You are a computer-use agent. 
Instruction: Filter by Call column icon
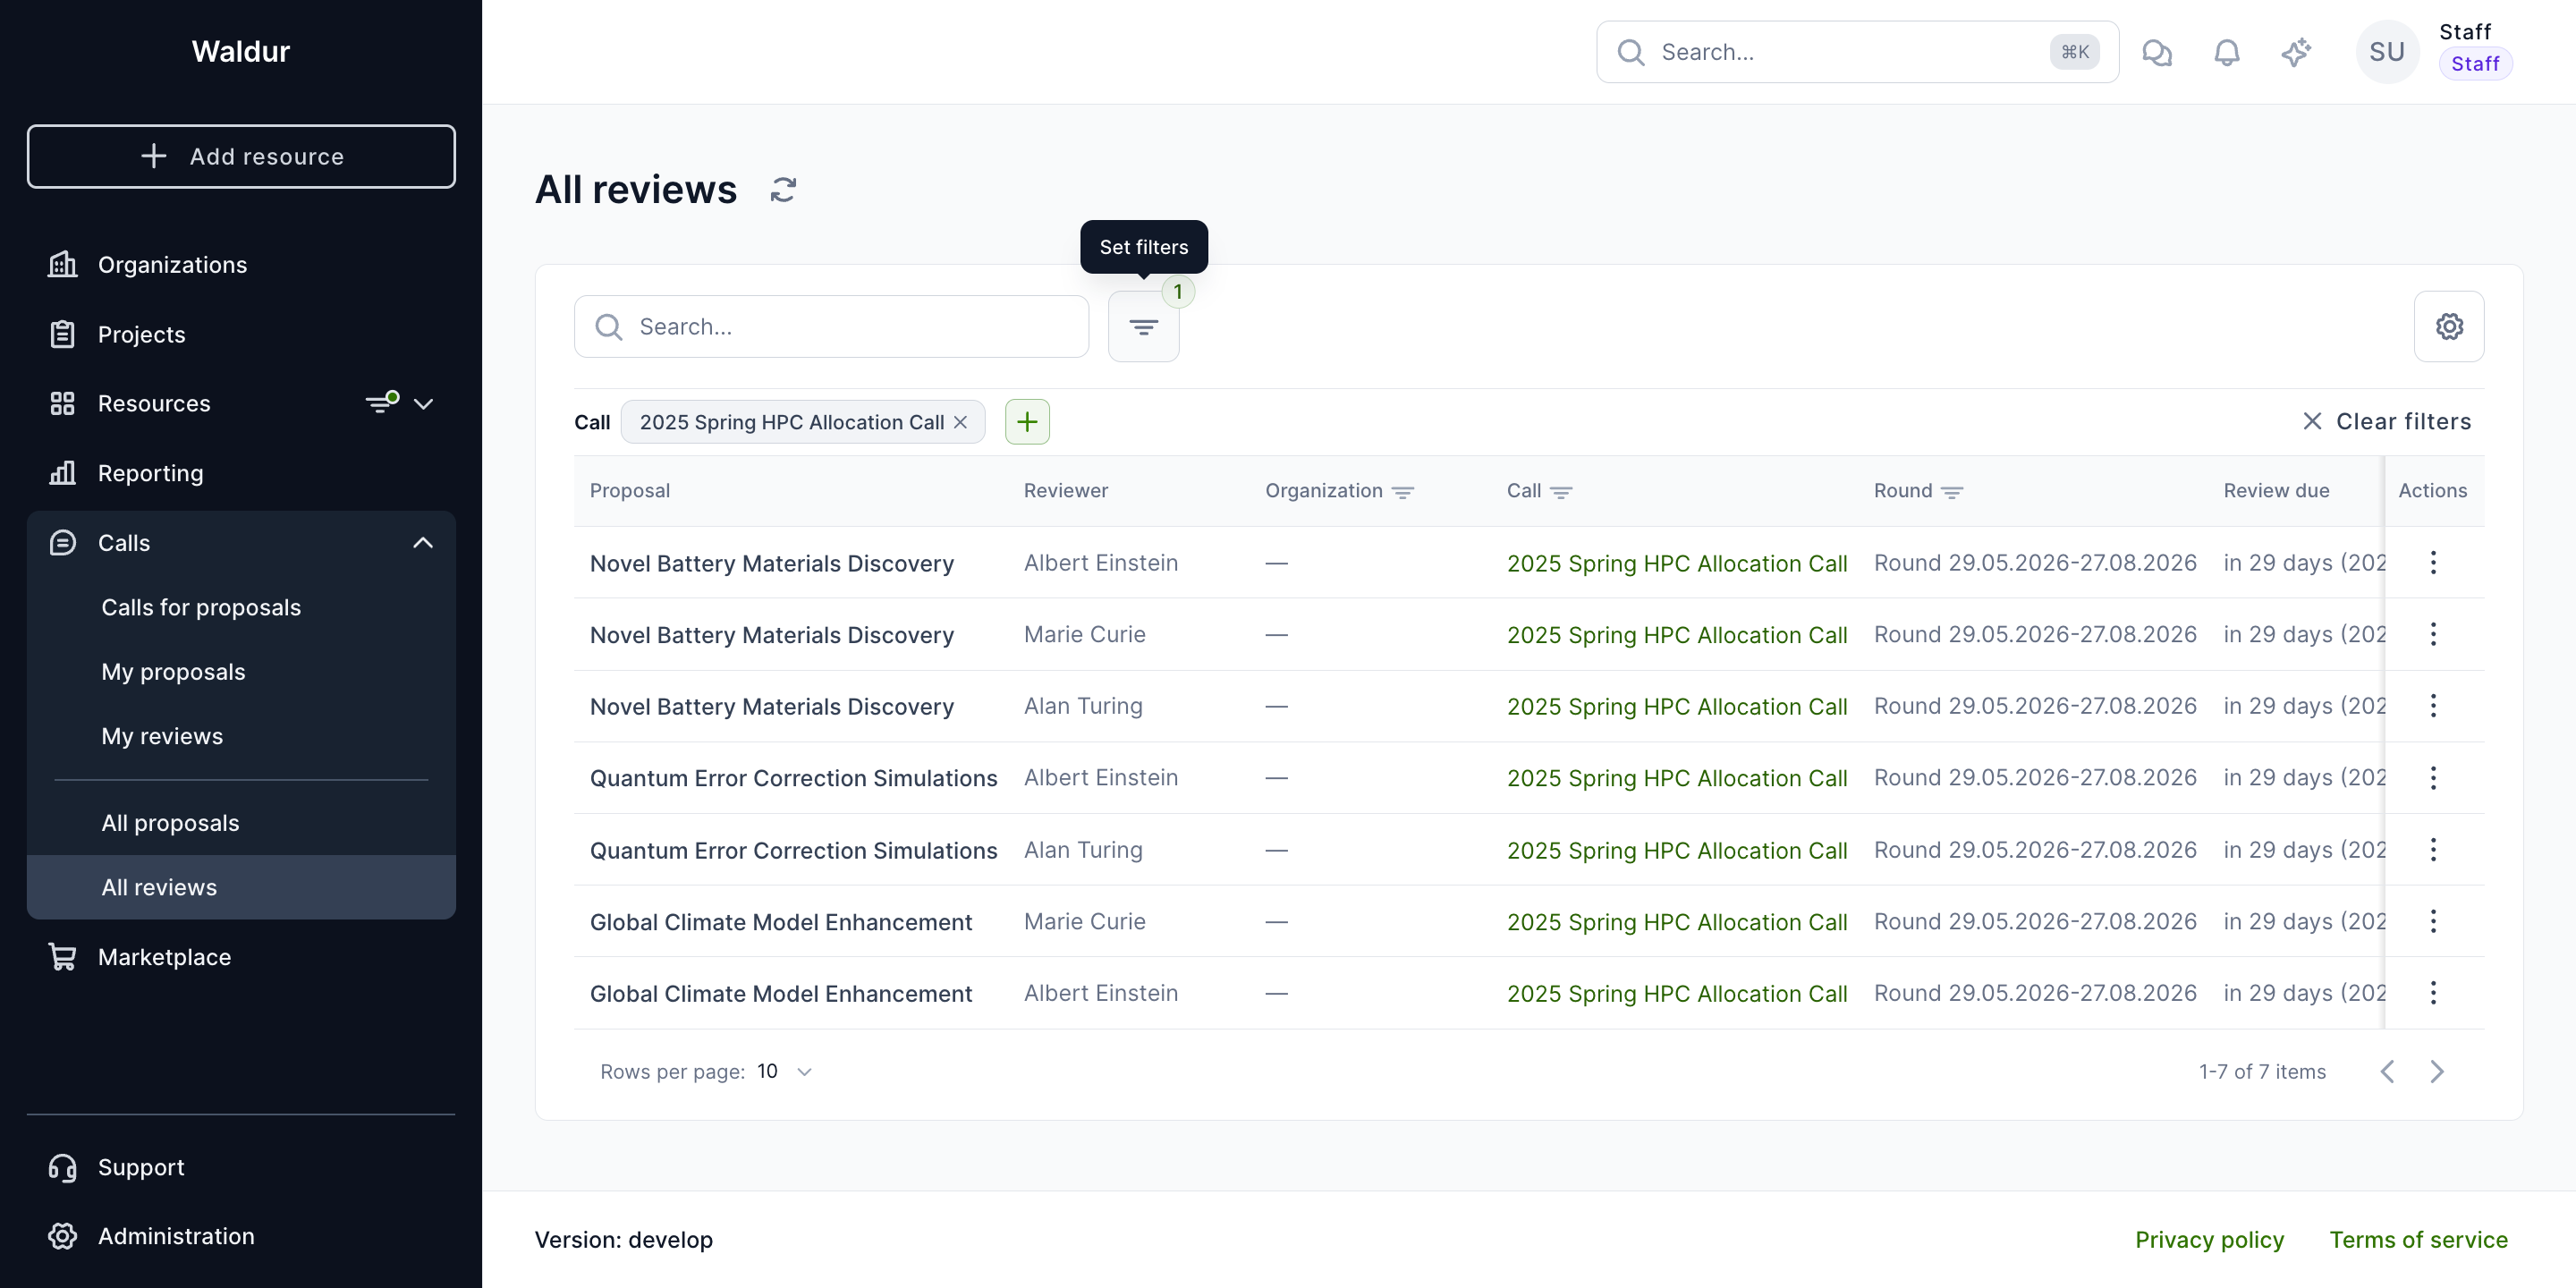(x=1560, y=492)
